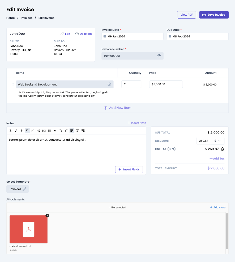Add a new item row
Viewport: 235px width, 262px height.
[x=117, y=108]
